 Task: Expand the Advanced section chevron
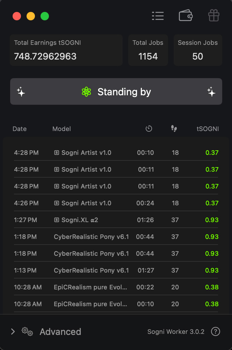[x=13, y=331]
